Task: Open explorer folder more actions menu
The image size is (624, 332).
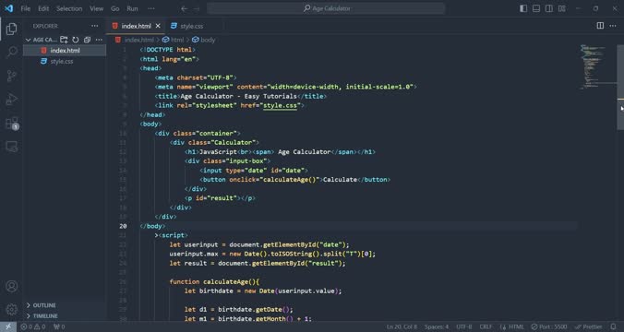Action: pyautogui.click(x=99, y=40)
